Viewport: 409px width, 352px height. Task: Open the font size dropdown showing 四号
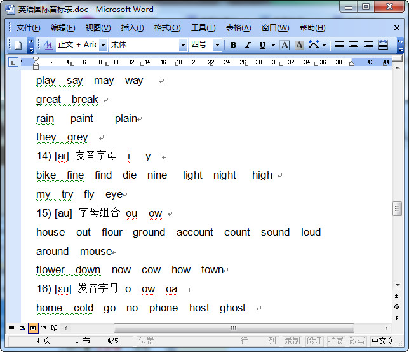[217, 45]
